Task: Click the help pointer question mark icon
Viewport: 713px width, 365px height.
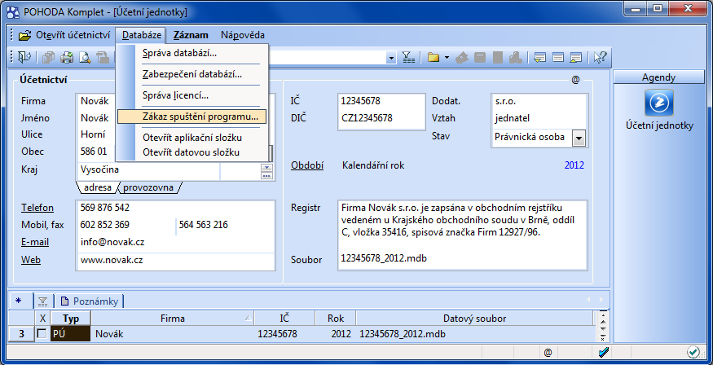Action: point(601,57)
